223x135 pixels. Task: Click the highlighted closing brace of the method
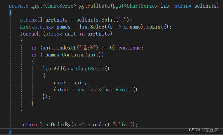click(x=10, y=131)
